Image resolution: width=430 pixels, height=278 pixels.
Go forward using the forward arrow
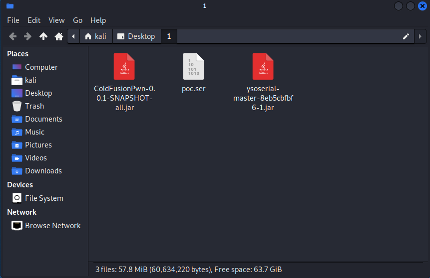pyautogui.click(x=27, y=36)
